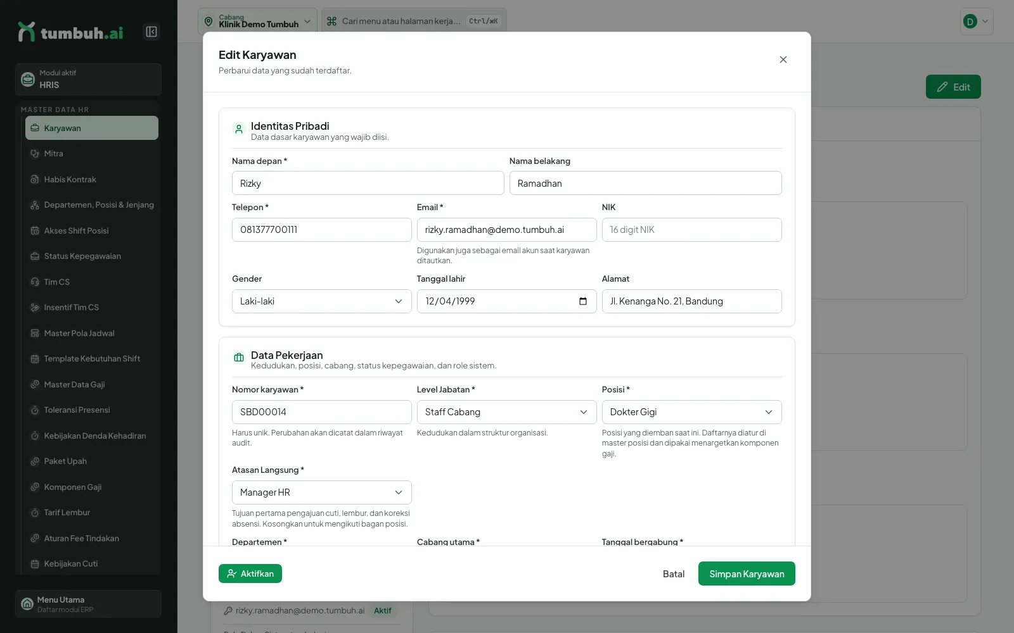The image size is (1014, 633).
Task: Open the Tanggal lahir calendar picker icon
Action: point(583,301)
